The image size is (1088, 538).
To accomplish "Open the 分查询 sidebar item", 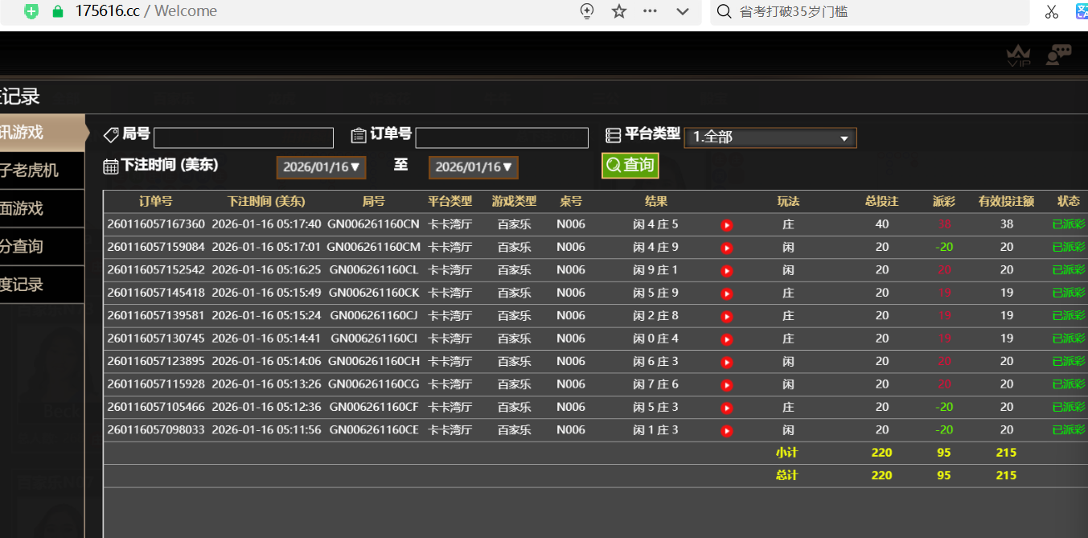I will [x=40, y=246].
